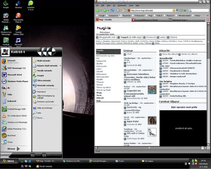Click Google bookmark in bookmarks toolbar
The width and height of the screenshot is (211, 169).
[100, 16]
